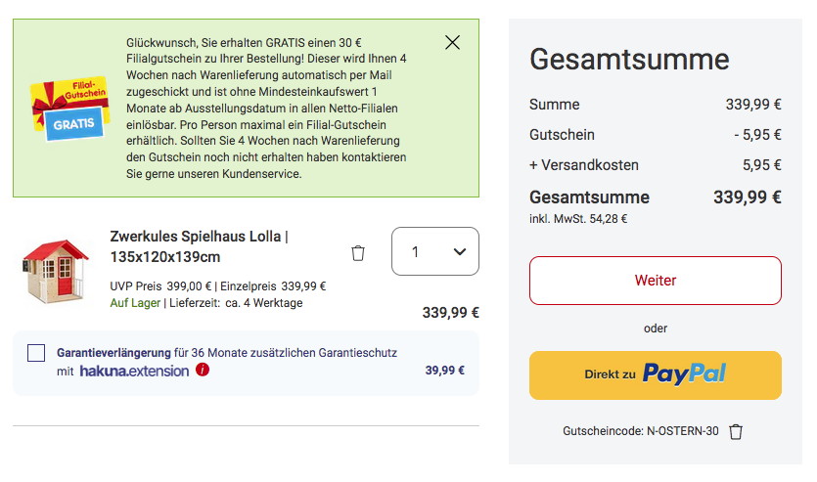This screenshot has height=482, width=817.
Task: Click the Garantieverlängerung label text
Action: click(x=113, y=353)
